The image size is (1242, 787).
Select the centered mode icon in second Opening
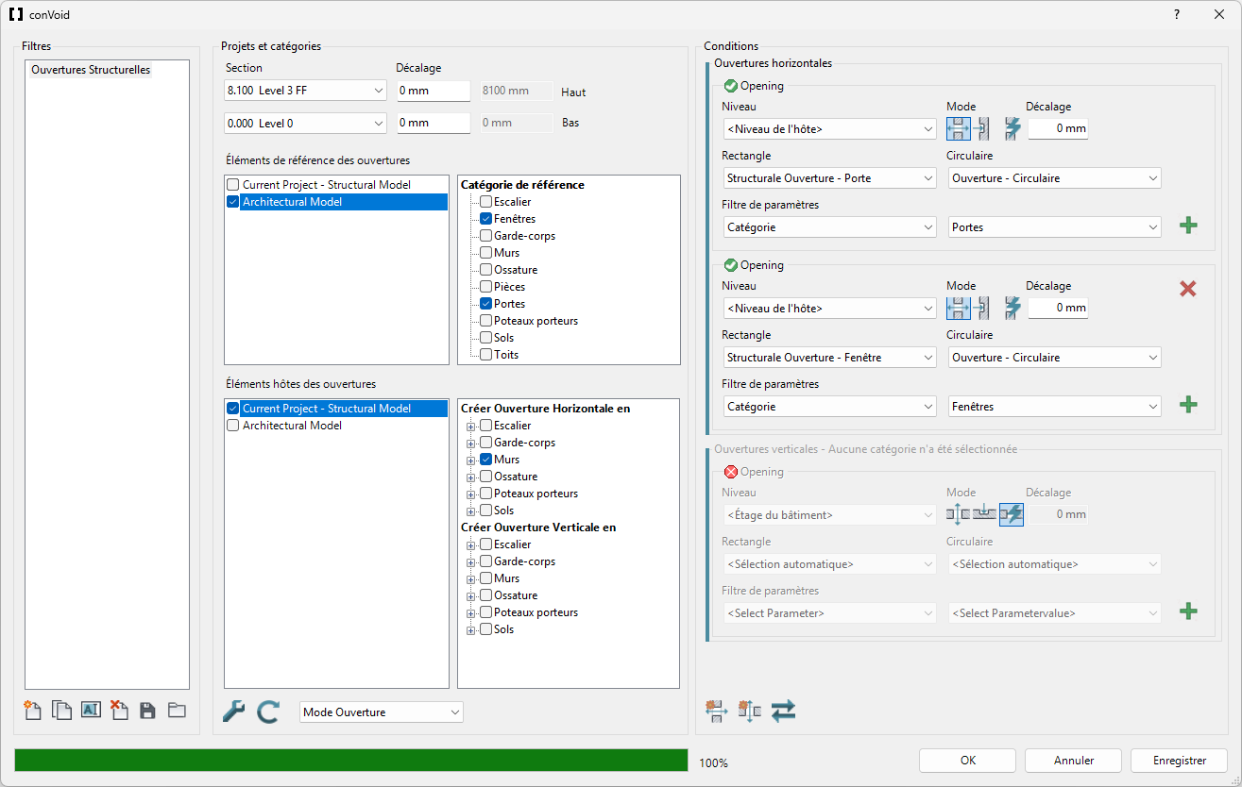[x=959, y=307]
